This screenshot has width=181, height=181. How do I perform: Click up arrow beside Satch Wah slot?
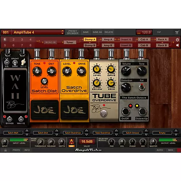(x=27, y=131)
